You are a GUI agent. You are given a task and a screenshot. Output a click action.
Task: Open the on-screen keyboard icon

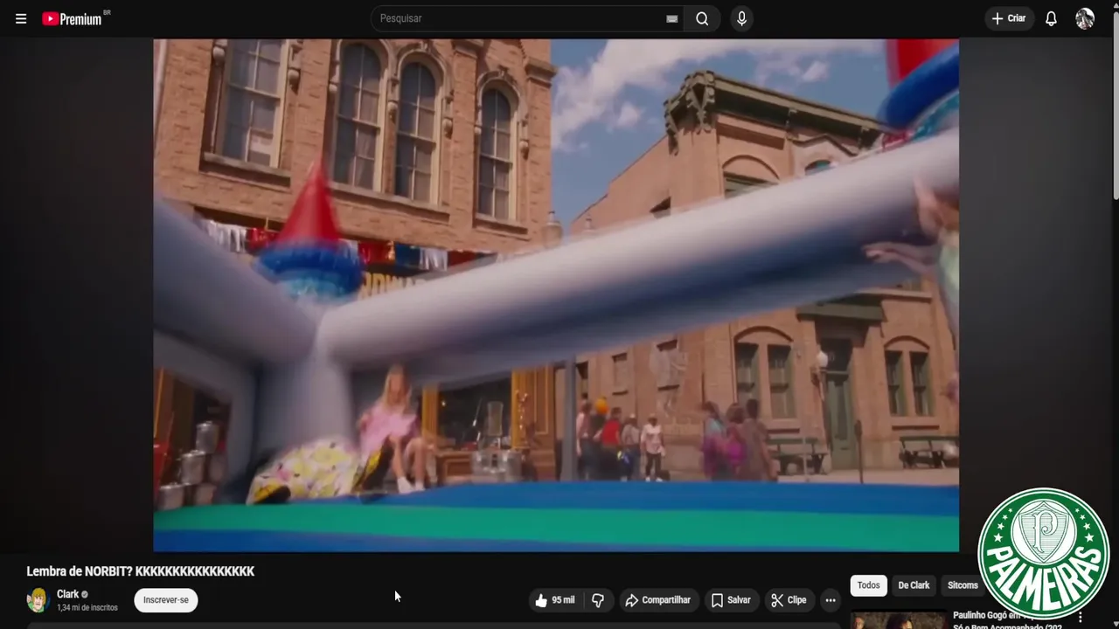click(x=671, y=18)
